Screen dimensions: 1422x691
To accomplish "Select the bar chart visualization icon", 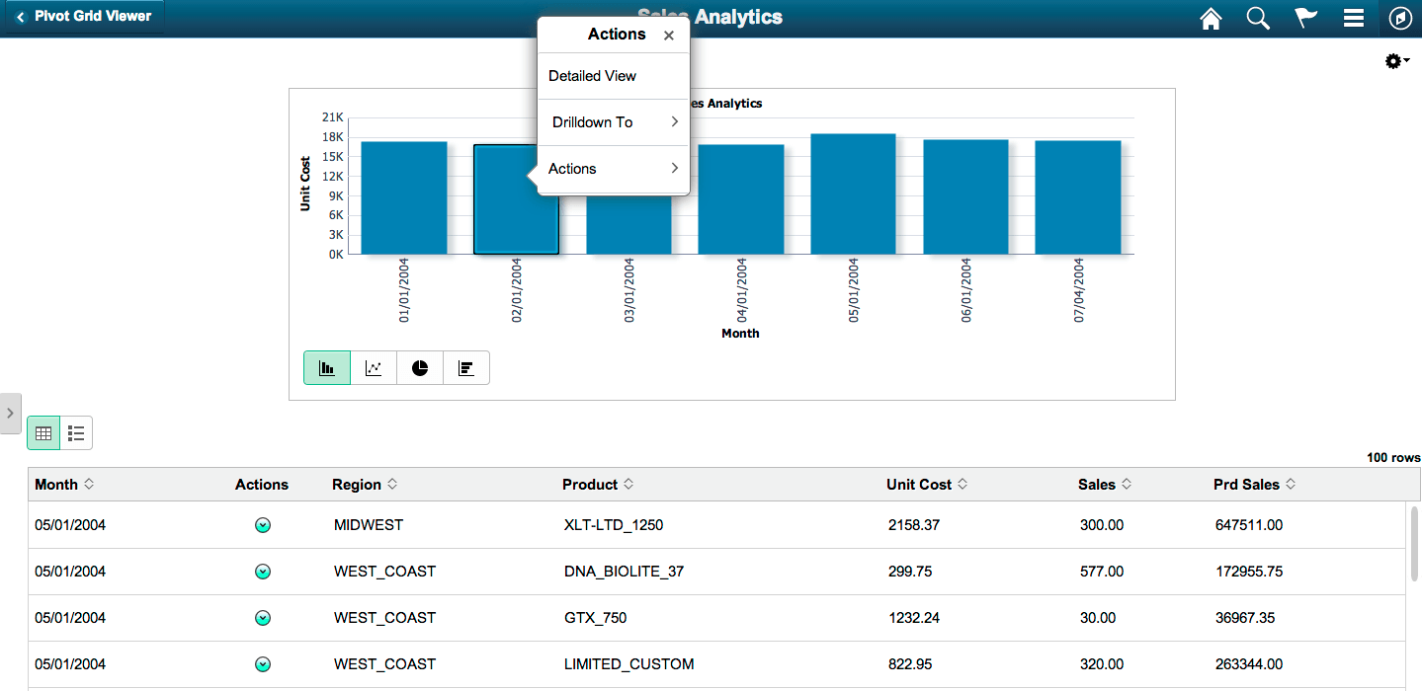I will tap(326, 366).
